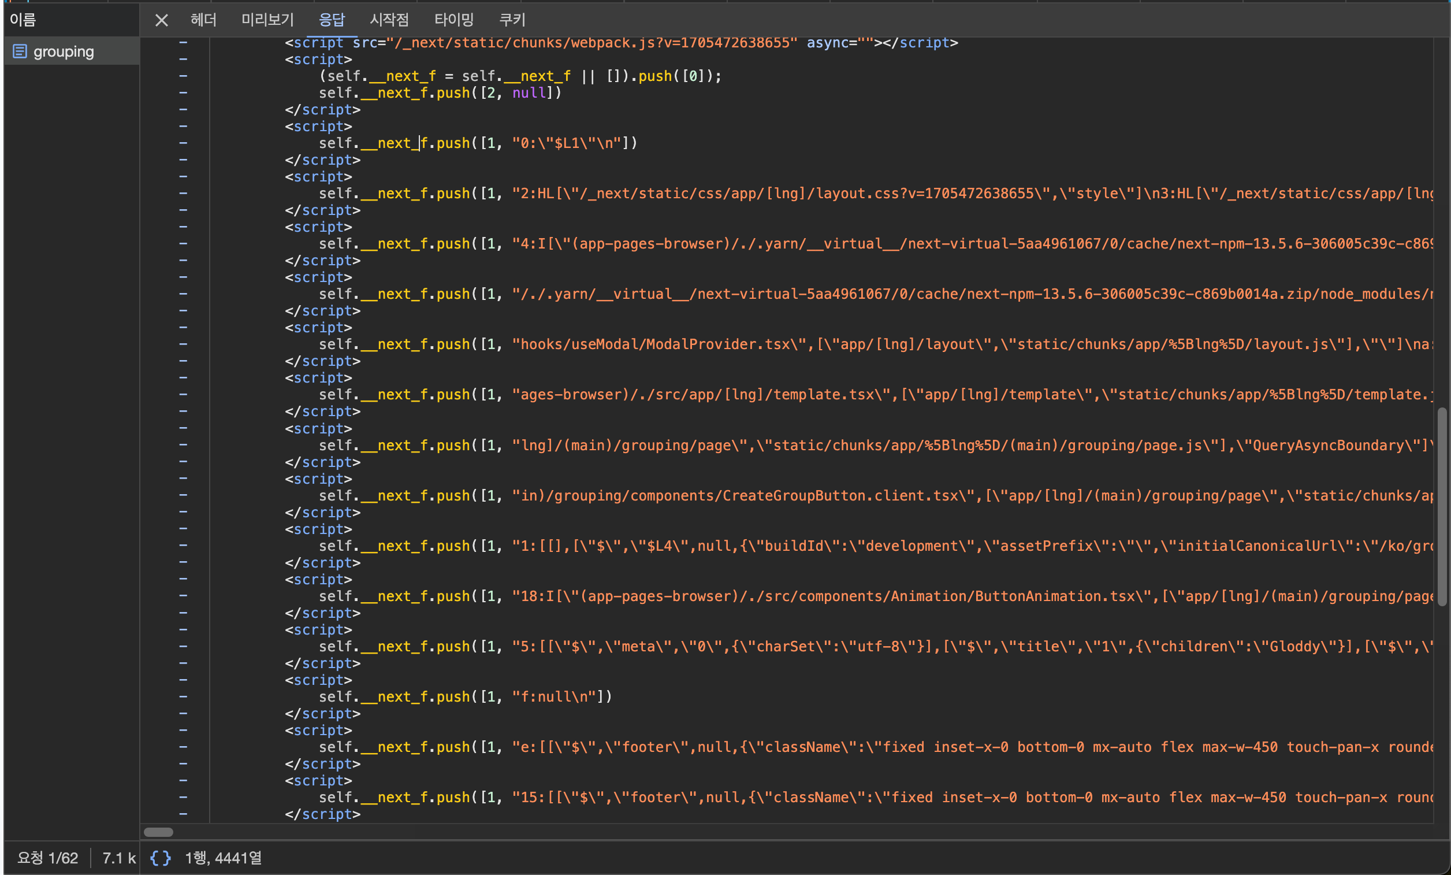Click the 이름 (Name) column header
Screen dimensions: 1451x875
pyautogui.click(x=23, y=20)
